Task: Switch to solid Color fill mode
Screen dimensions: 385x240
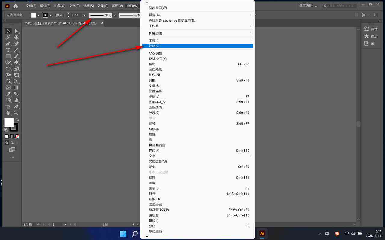Action: point(7,136)
